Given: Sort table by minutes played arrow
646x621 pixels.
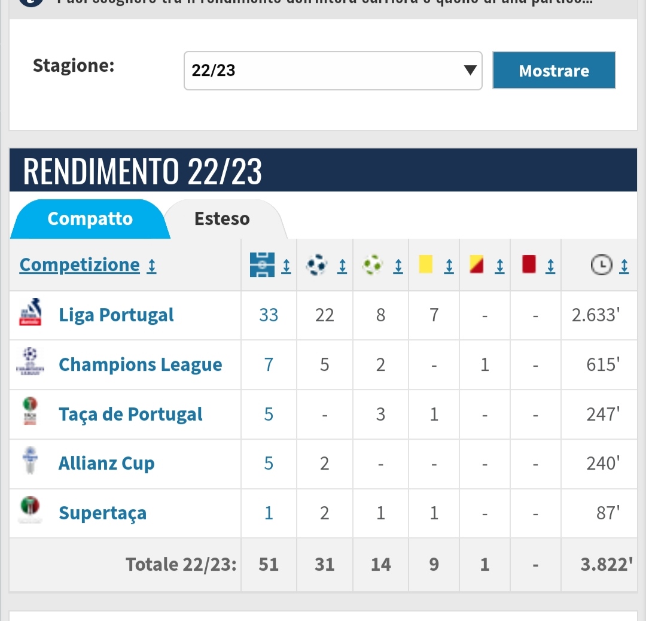Looking at the screenshot, I should coord(624,266).
